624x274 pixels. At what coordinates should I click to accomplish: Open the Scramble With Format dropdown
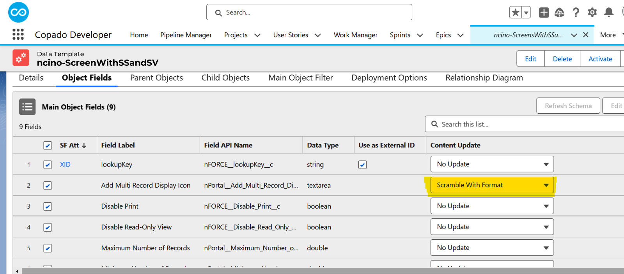pos(492,185)
